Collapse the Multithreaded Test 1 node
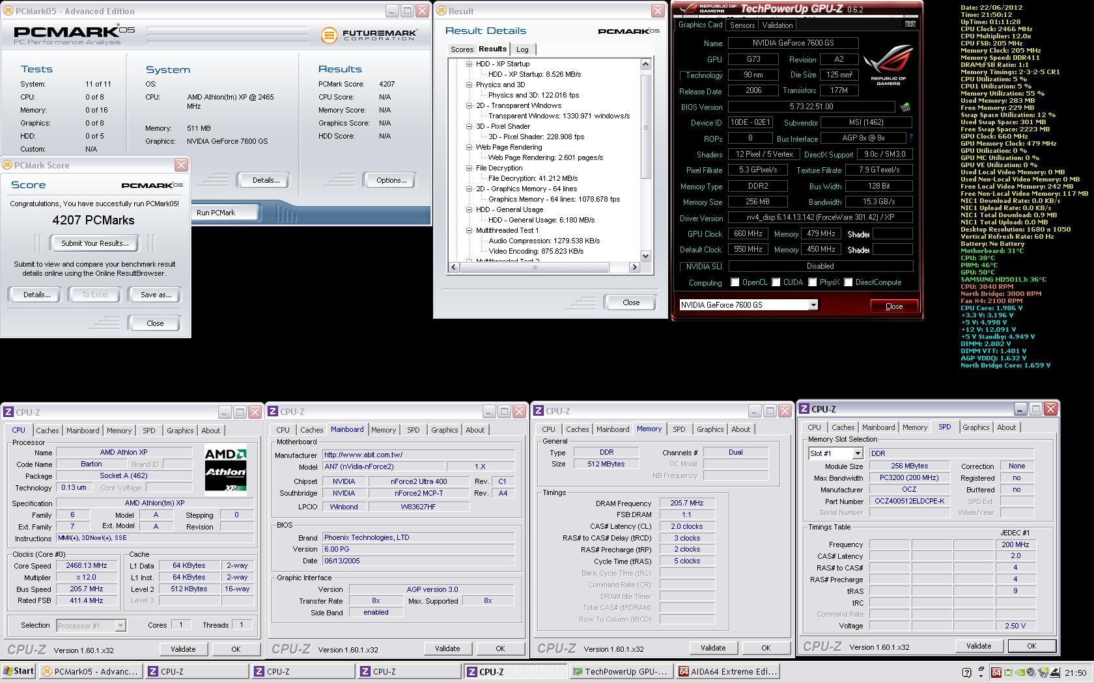 (469, 230)
